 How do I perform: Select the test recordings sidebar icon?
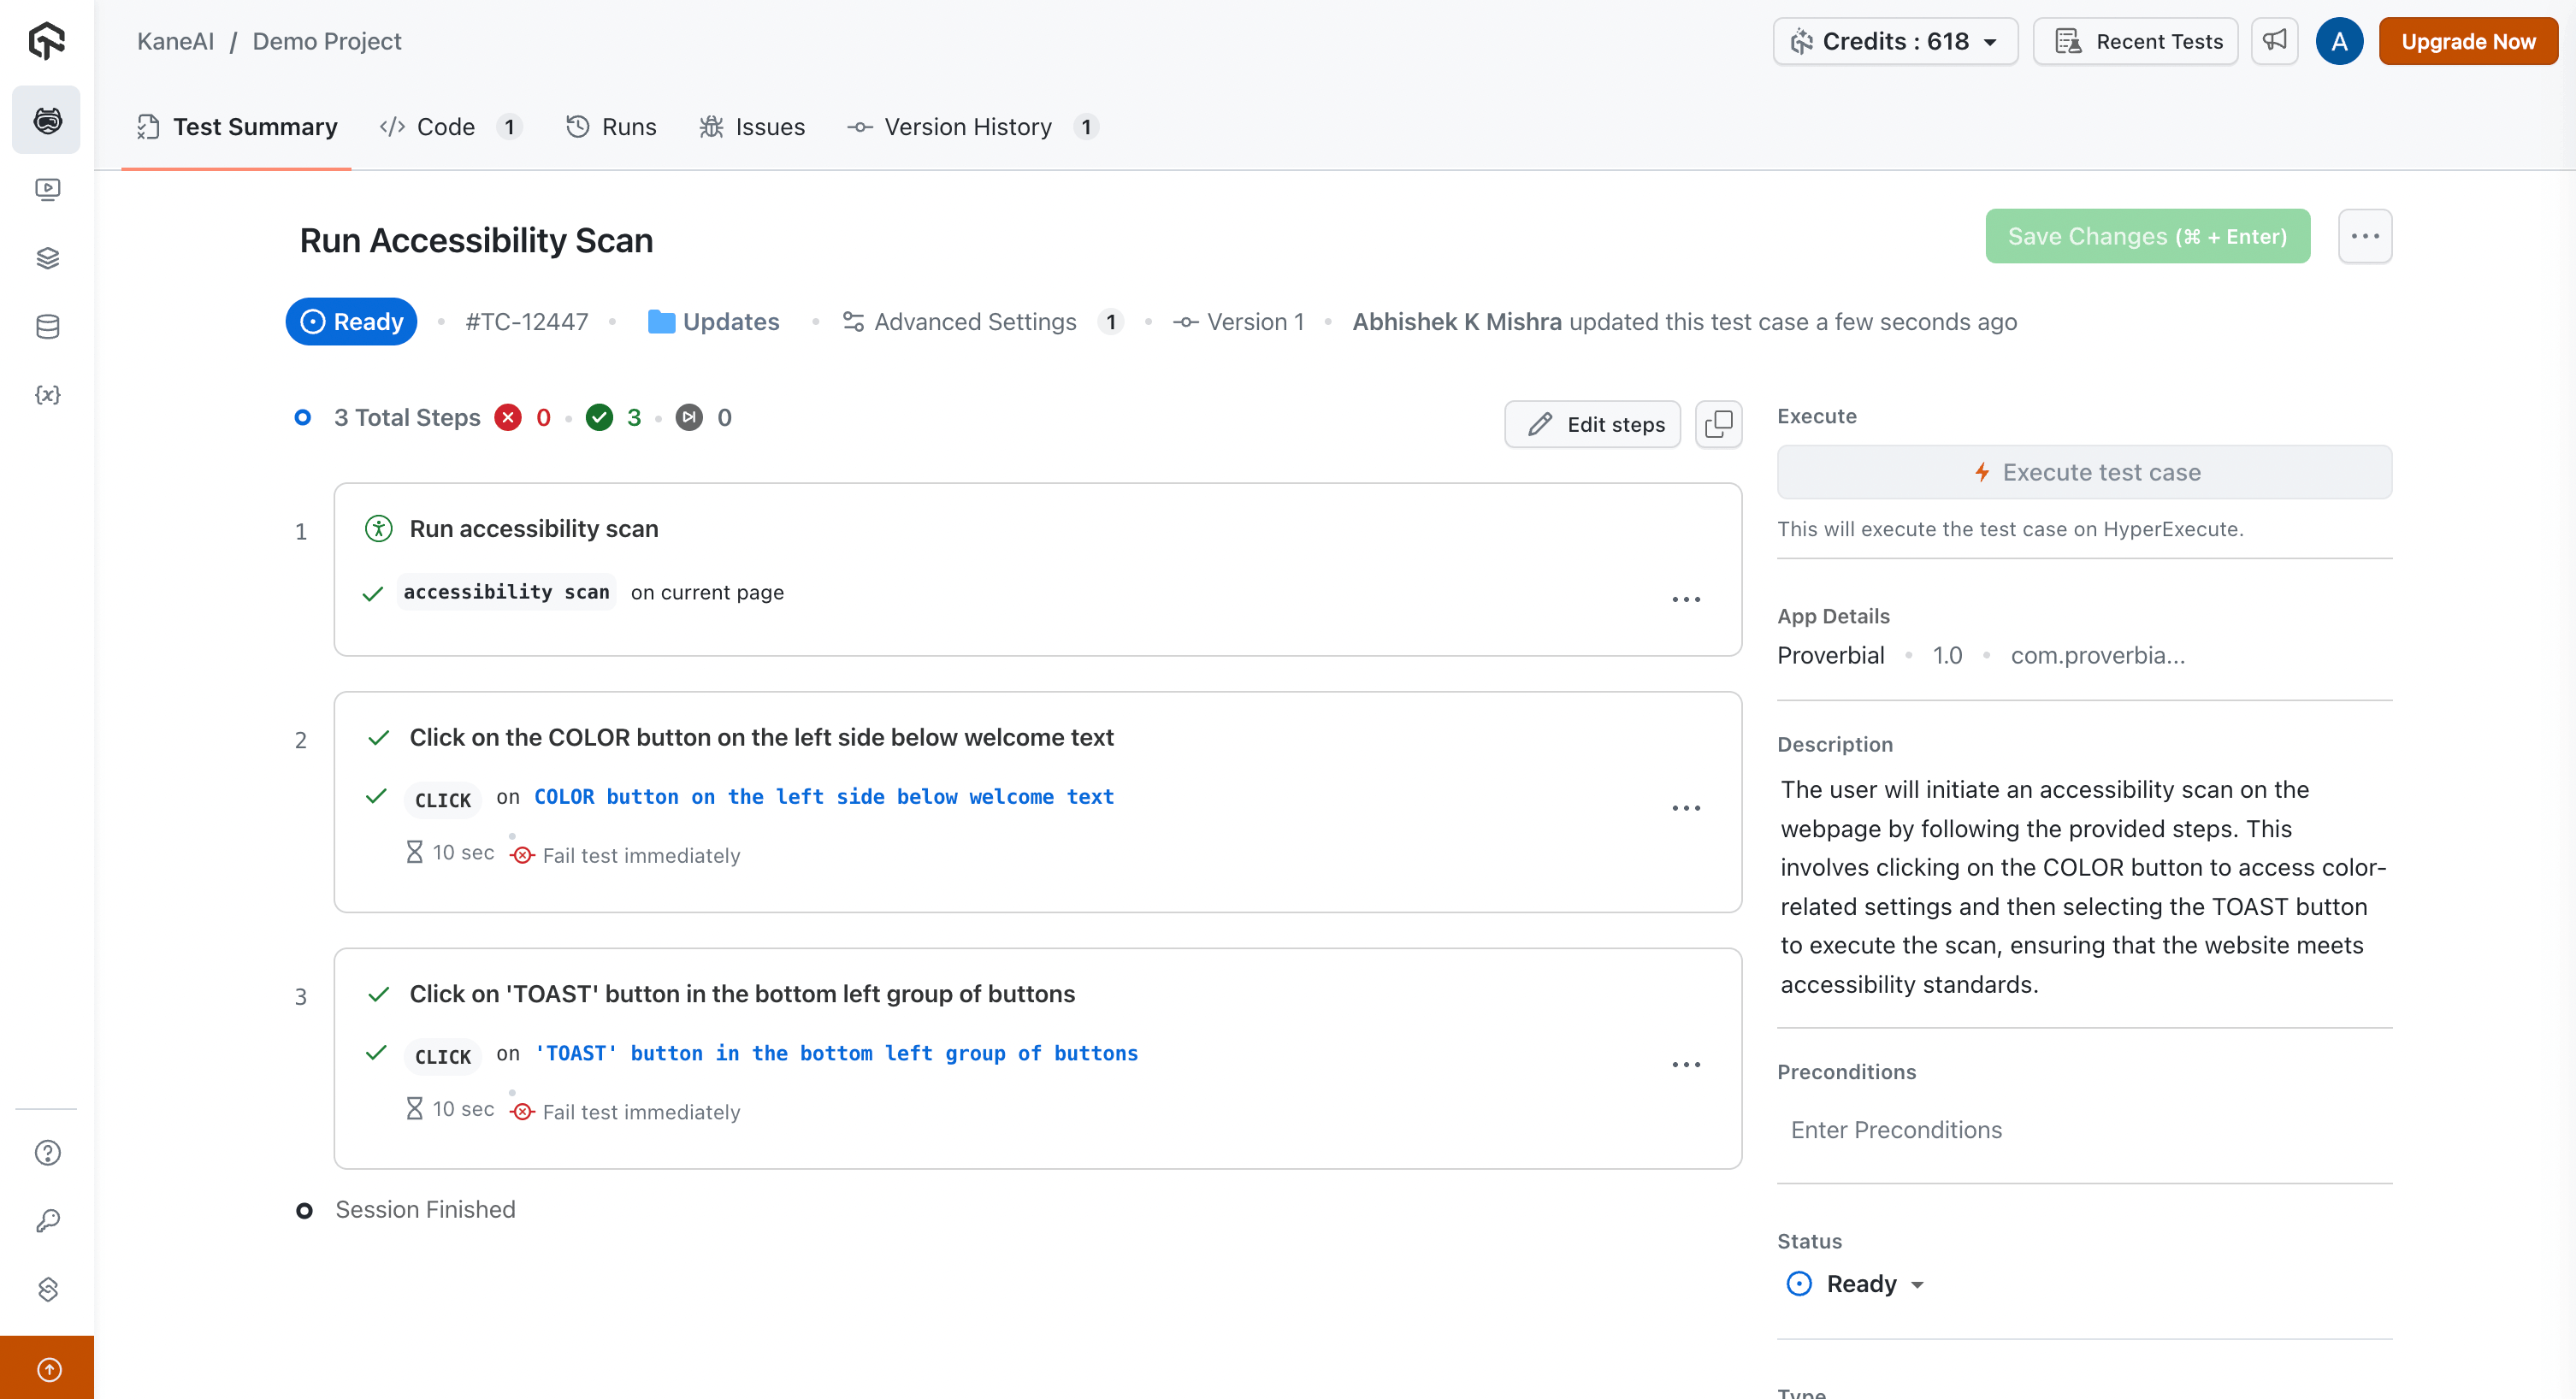click(46, 189)
